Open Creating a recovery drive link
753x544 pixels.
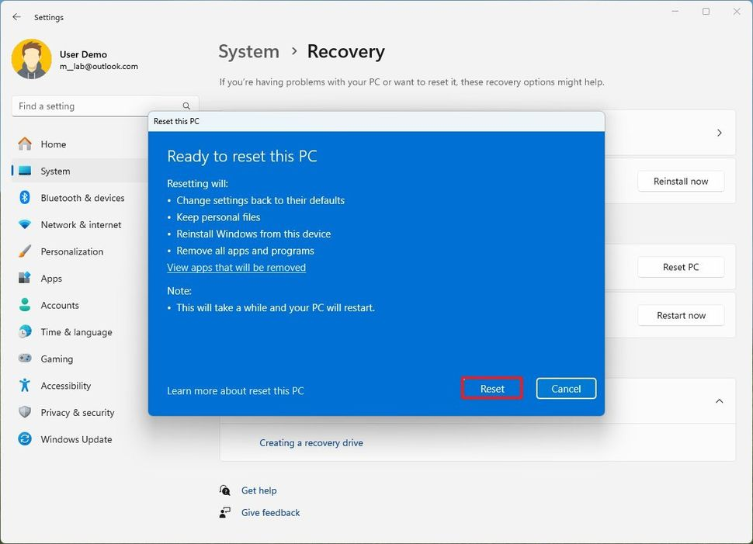[x=311, y=443]
